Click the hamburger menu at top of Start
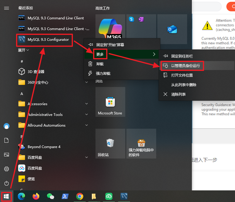The width and height of the screenshot is (235, 202). [x=7, y=8]
